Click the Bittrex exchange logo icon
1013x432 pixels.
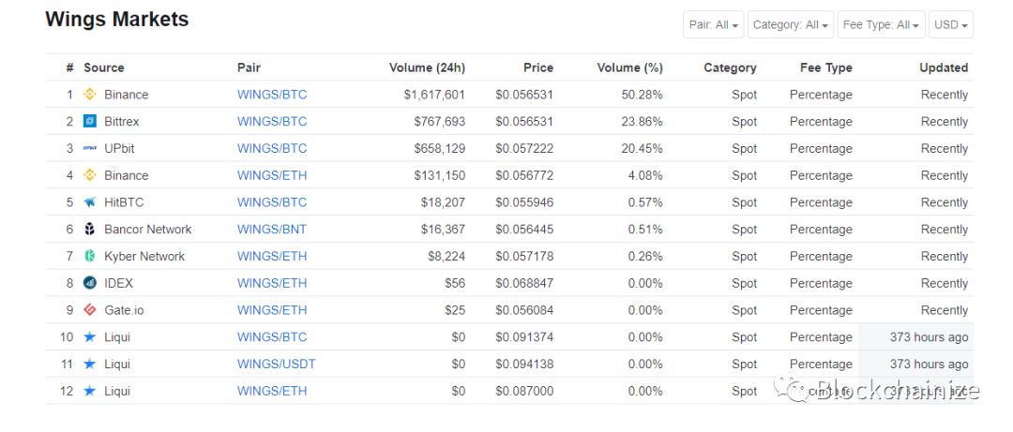pyautogui.click(x=90, y=122)
